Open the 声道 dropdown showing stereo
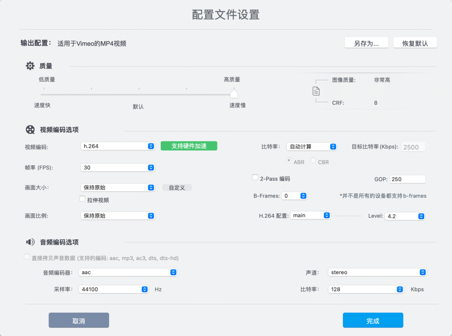452x336 pixels. click(377, 272)
